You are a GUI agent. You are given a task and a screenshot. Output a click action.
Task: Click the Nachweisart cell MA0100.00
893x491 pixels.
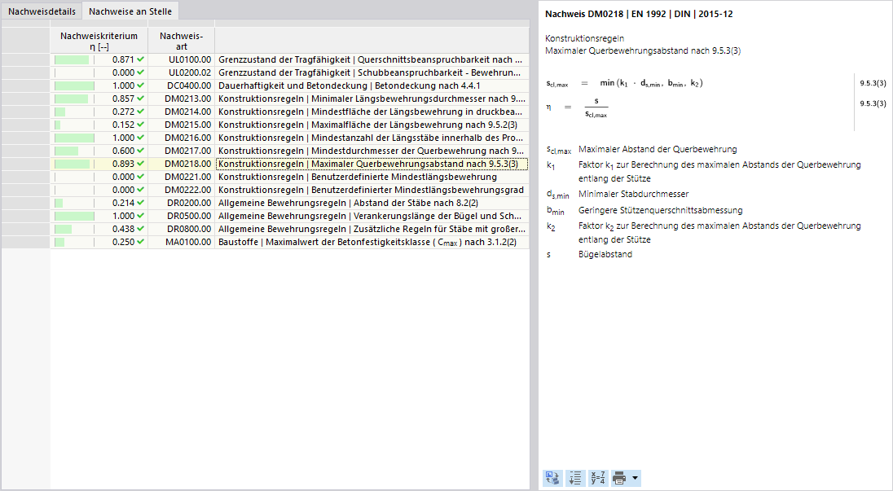tap(181, 243)
